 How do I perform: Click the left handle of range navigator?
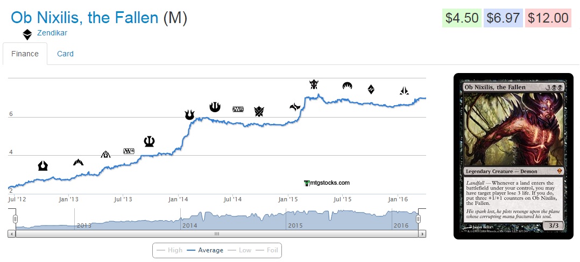16,219
